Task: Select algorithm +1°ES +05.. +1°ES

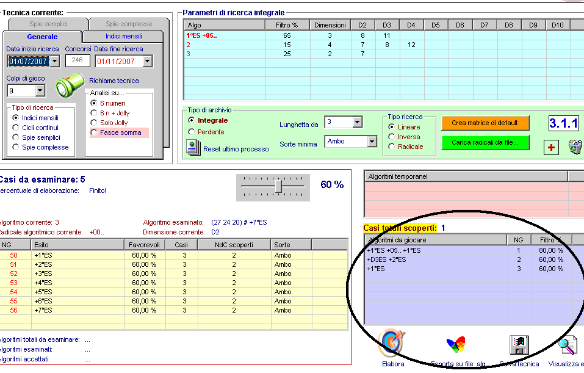Action: point(474,250)
